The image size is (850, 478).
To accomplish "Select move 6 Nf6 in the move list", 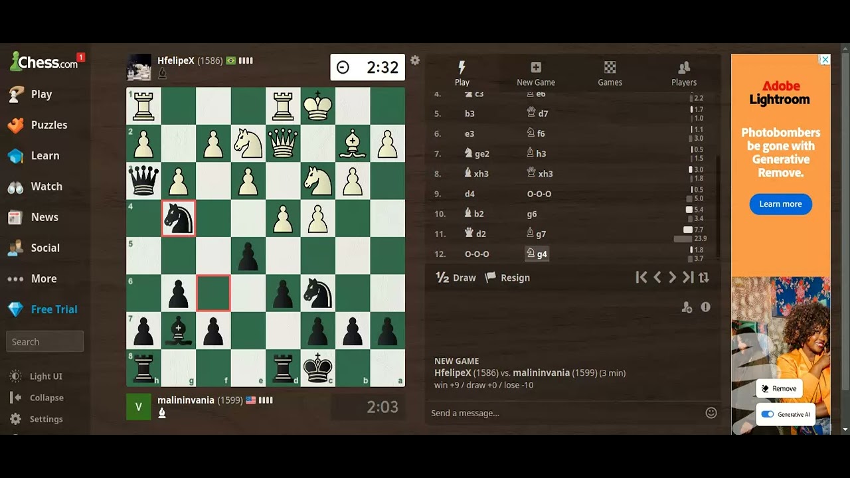I will 536,133.
